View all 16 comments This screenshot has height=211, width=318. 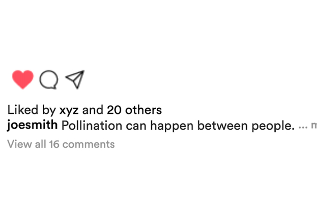(61, 144)
